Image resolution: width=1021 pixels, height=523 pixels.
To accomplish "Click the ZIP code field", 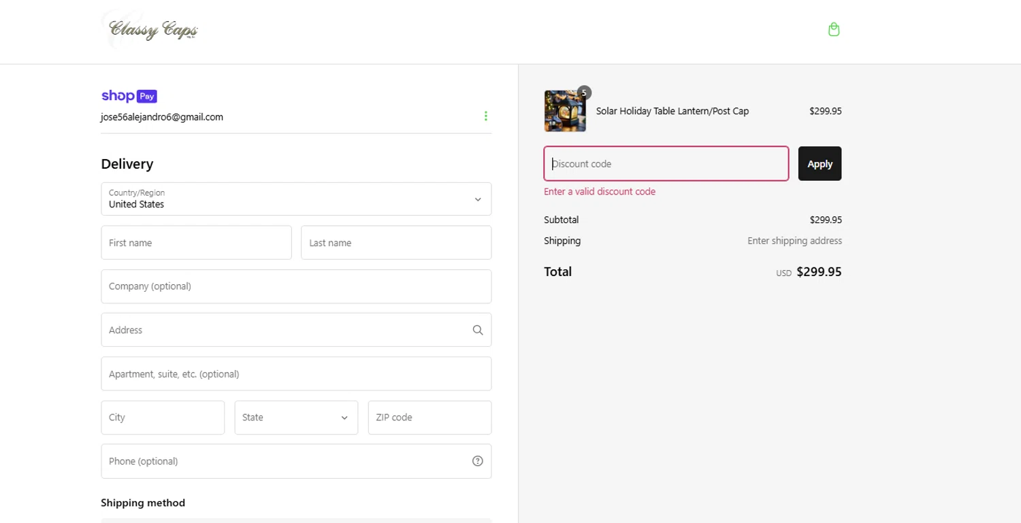I will tap(430, 418).
